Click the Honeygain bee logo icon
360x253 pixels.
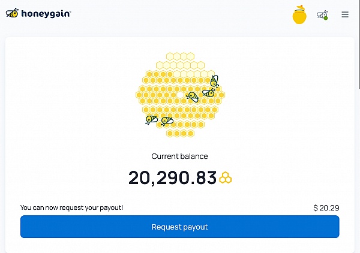12,13
